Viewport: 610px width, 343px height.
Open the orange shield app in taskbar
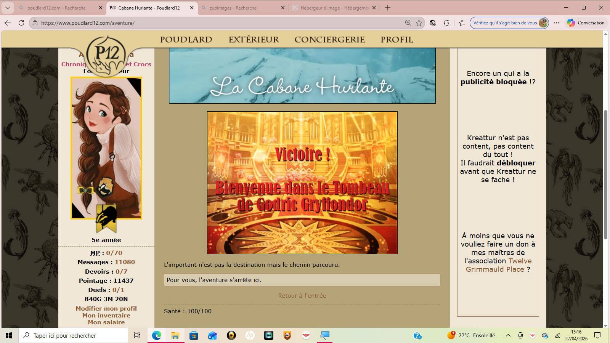coord(287,335)
